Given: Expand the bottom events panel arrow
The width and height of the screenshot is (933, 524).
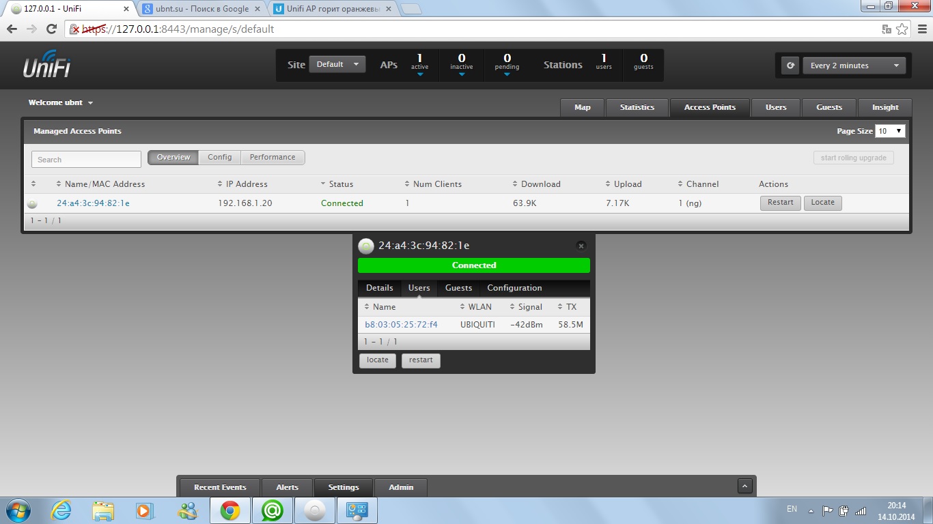Looking at the screenshot, I should pyautogui.click(x=745, y=486).
